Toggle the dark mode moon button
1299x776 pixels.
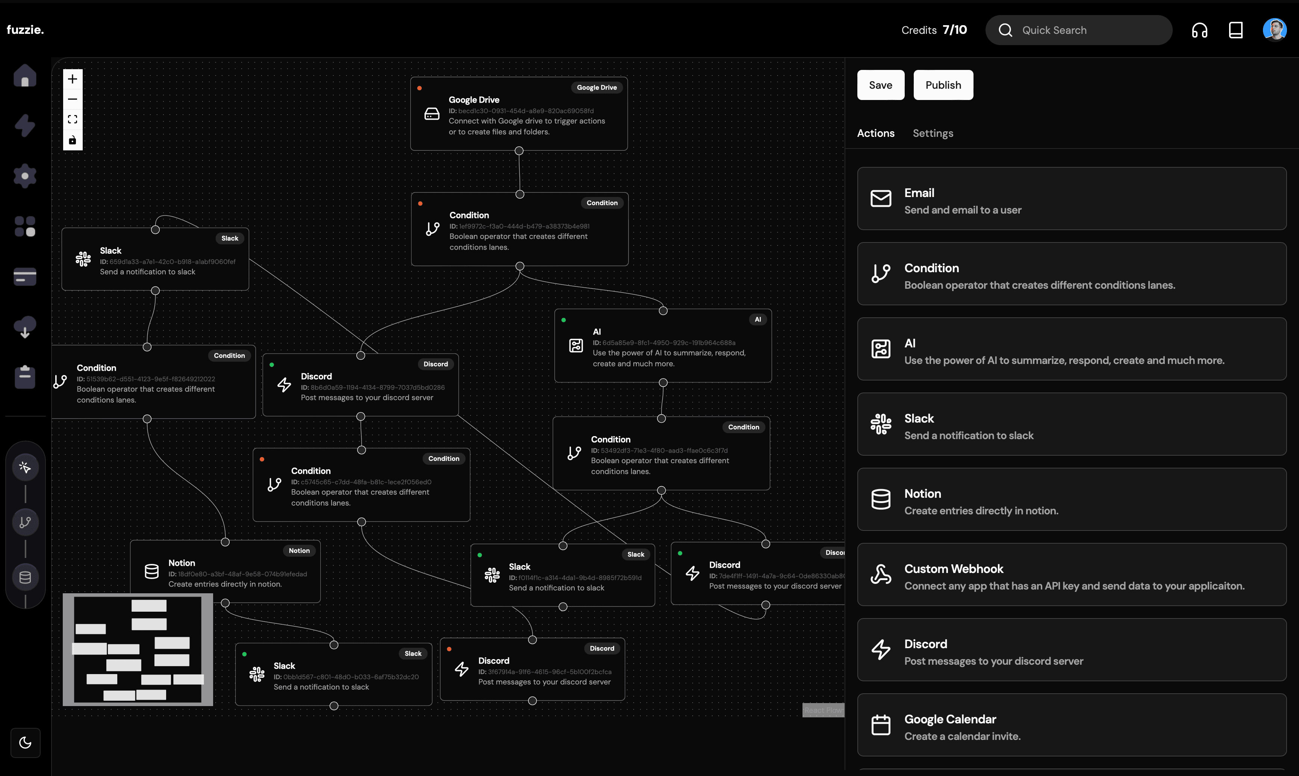click(25, 743)
